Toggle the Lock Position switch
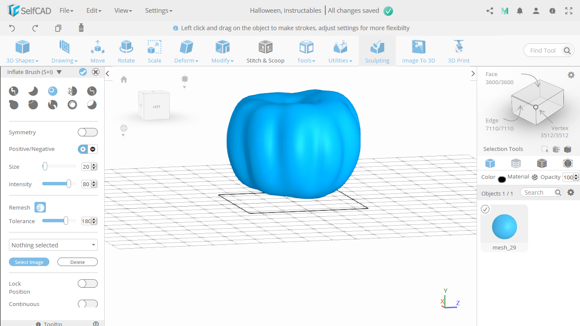This screenshot has width=580, height=326. [x=88, y=283]
